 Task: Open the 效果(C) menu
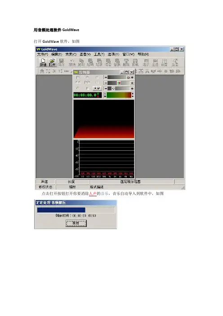pyautogui.click(x=71, y=54)
